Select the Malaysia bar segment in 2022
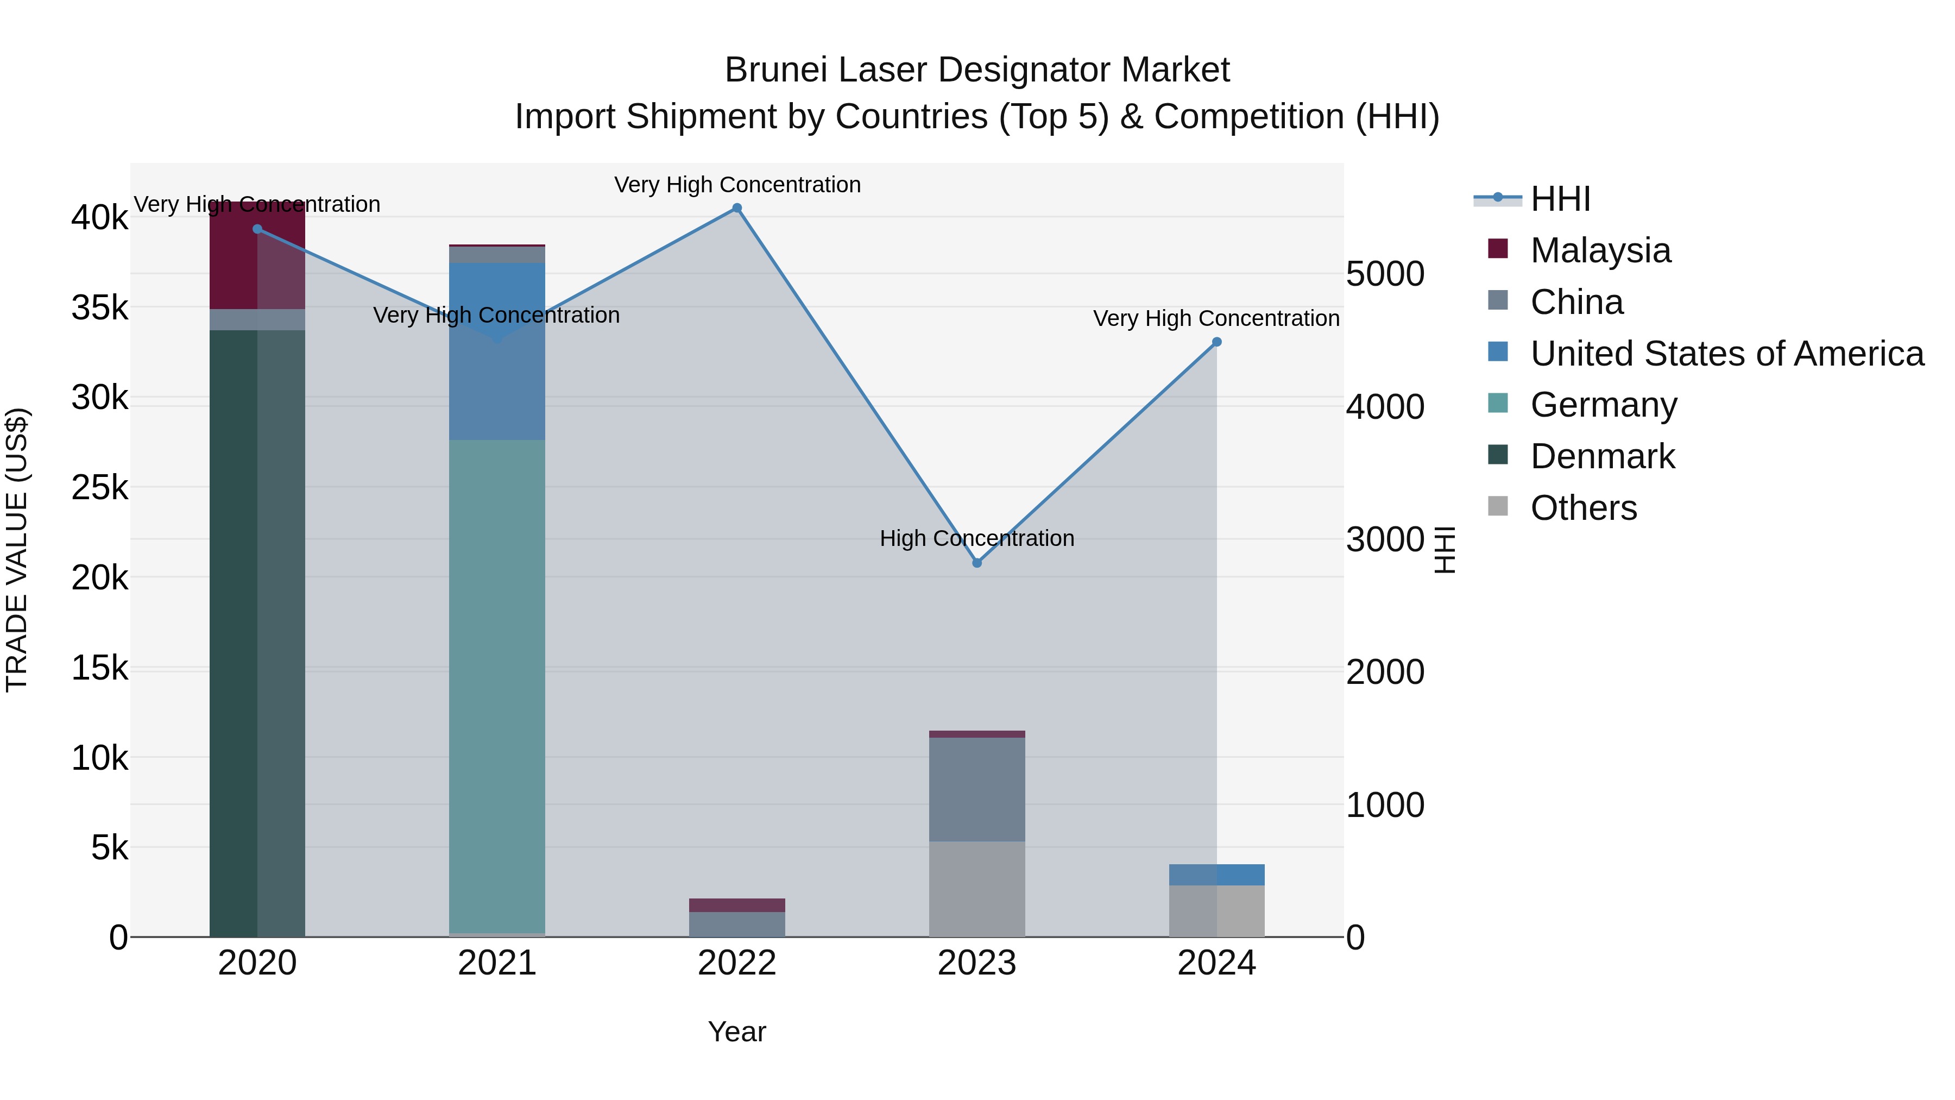Viewport: 1955px width, 1100px height. (737, 906)
